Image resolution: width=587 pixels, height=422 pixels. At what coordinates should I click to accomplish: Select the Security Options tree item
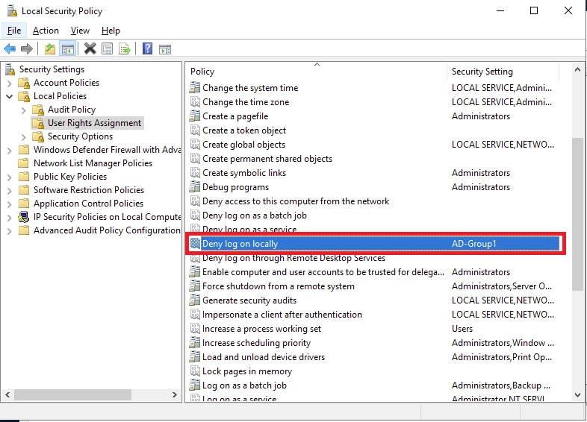tap(80, 136)
